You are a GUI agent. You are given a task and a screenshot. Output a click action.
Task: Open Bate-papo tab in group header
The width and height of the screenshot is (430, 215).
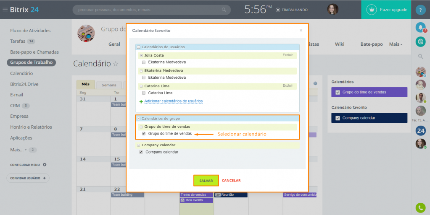[x=371, y=44]
